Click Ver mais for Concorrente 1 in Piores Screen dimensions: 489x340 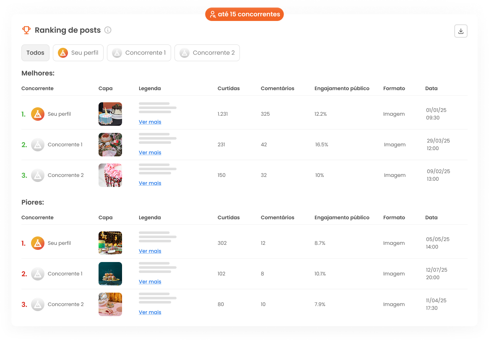pyautogui.click(x=150, y=281)
